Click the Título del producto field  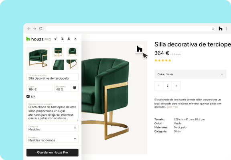click(x=53, y=77)
